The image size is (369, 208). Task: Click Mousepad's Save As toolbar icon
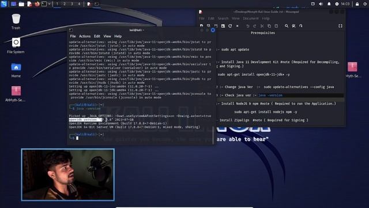click(x=223, y=26)
